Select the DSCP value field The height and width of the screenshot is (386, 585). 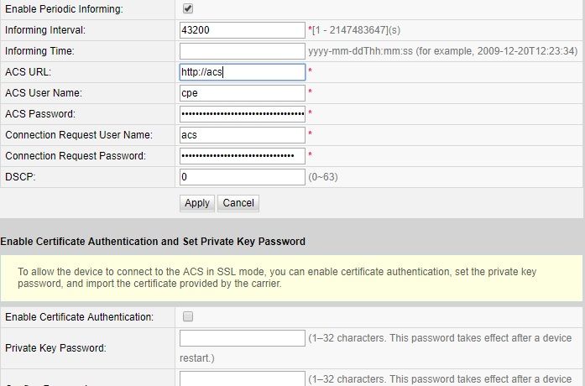pos(242,176)
